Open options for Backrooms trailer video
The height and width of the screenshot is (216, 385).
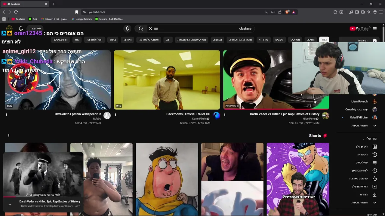(x=115, y=114)
